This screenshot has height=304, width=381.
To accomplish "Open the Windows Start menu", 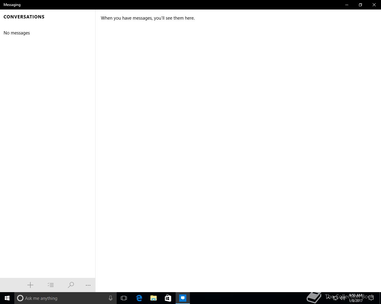I will [7, 298].
